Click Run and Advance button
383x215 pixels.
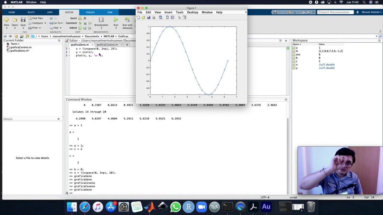click(127, 23)
